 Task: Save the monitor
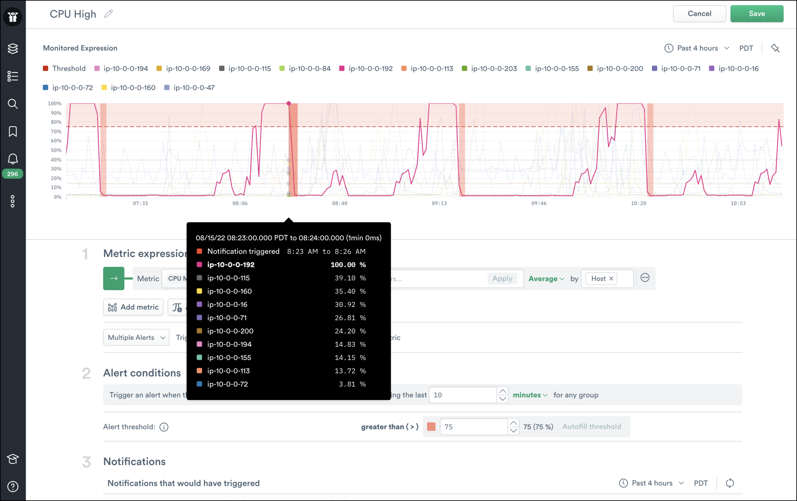pos(757,14)
